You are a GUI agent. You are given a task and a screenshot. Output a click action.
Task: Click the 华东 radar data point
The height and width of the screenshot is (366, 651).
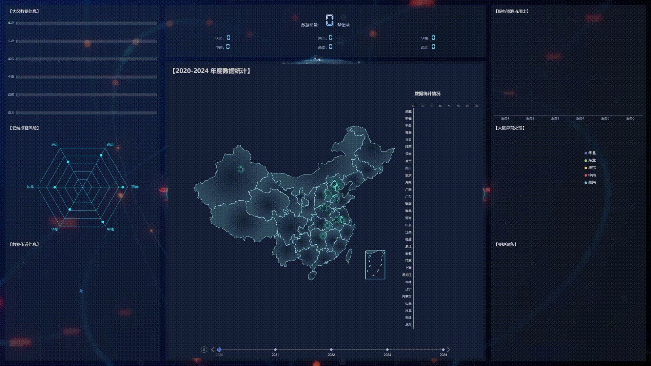coord(70,209)
